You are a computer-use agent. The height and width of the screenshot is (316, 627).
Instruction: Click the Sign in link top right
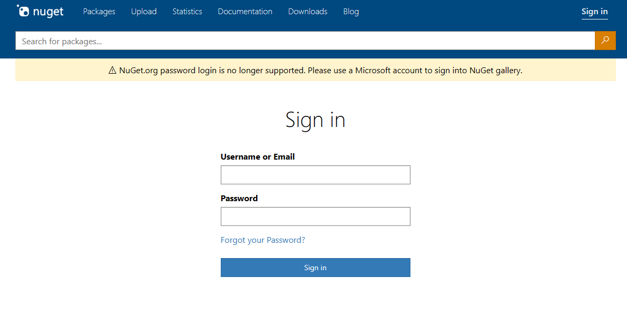pos(594,11)
